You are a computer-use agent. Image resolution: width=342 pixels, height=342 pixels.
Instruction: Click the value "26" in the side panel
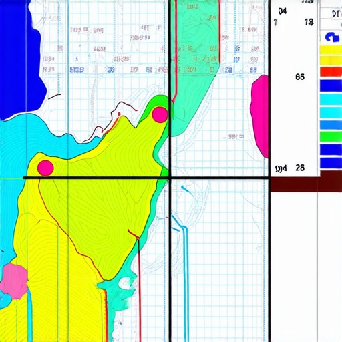[300, 168]
